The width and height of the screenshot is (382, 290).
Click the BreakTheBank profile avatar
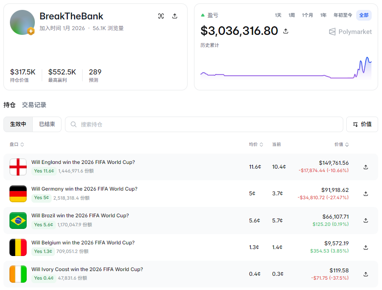click(x=22, y=22)
